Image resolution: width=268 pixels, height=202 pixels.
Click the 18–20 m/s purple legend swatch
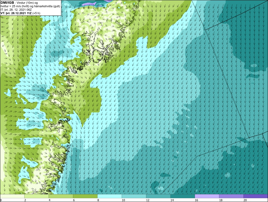pos(231,196)
